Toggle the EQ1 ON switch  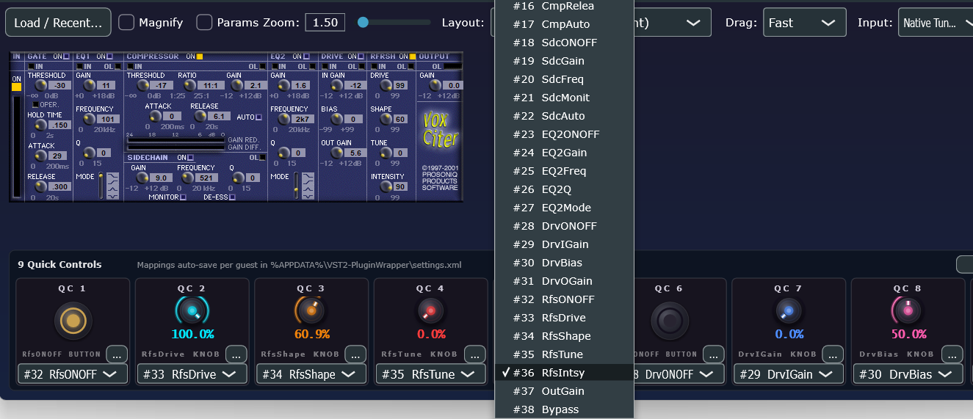coord(109,57)
